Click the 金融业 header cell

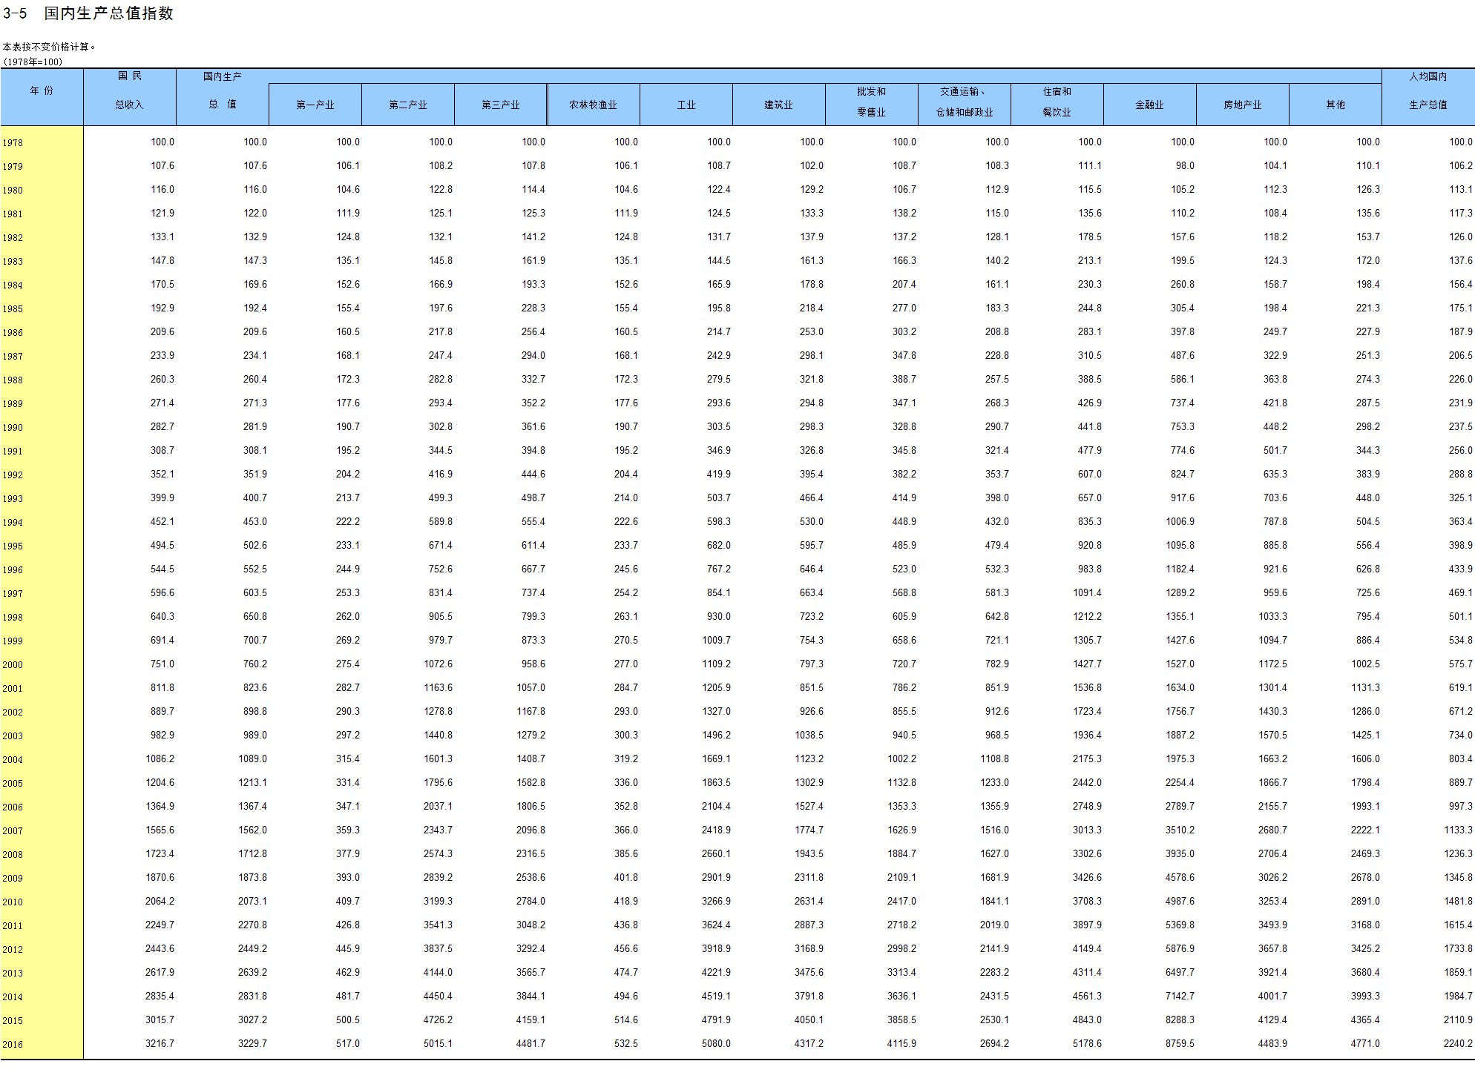pyautogui.click(x=1150, y=105)
